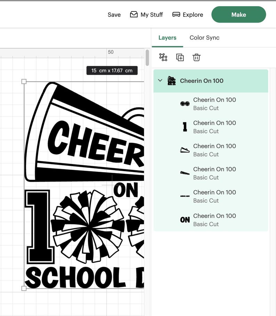Image resolution: width=276 pixels, height=316 pixels.
Task: Select the megaphone layer thumbnail
Action: tap(185, 150)
